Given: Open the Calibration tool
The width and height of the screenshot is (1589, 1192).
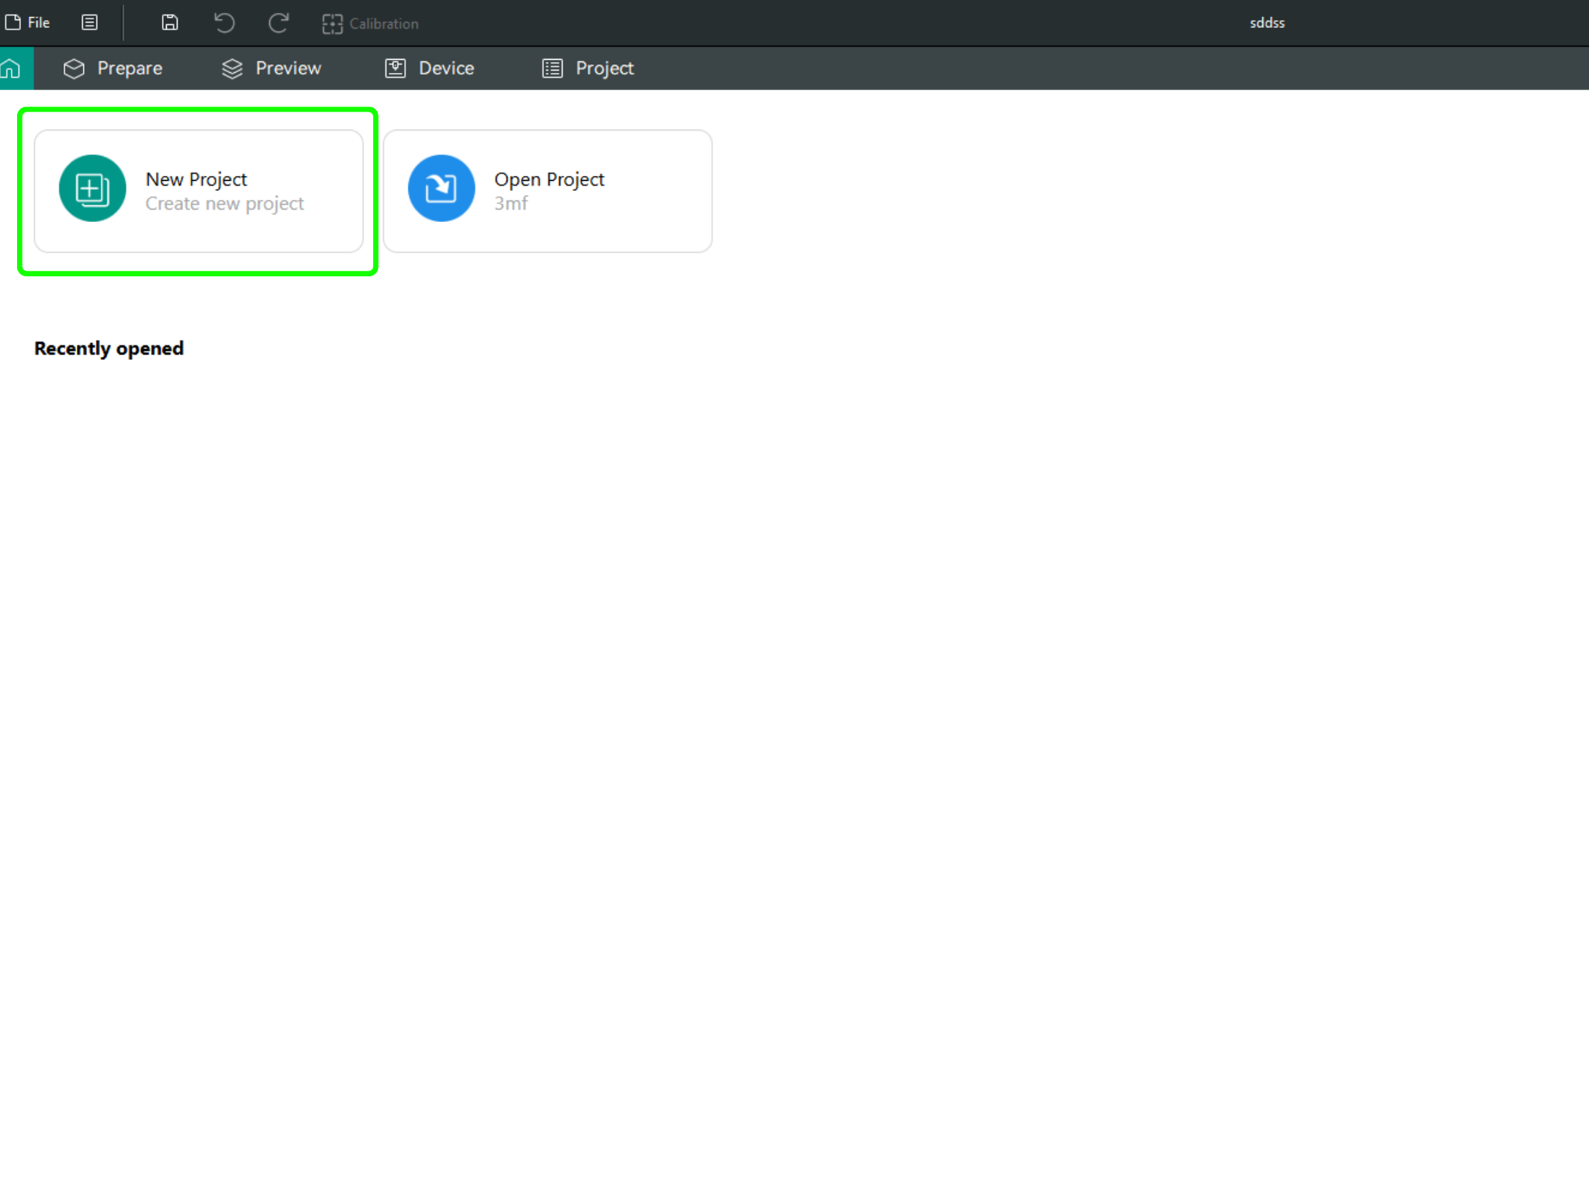Looking at the screenshot, I should tap(371, 23).
